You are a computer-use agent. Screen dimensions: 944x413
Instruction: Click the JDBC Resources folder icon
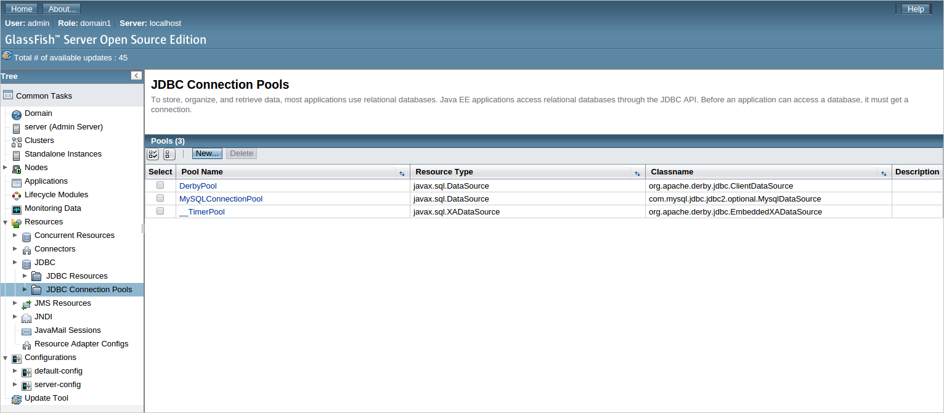tap(36, 276)
